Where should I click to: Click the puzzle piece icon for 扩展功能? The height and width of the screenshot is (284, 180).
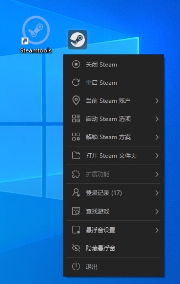point(76,174)
